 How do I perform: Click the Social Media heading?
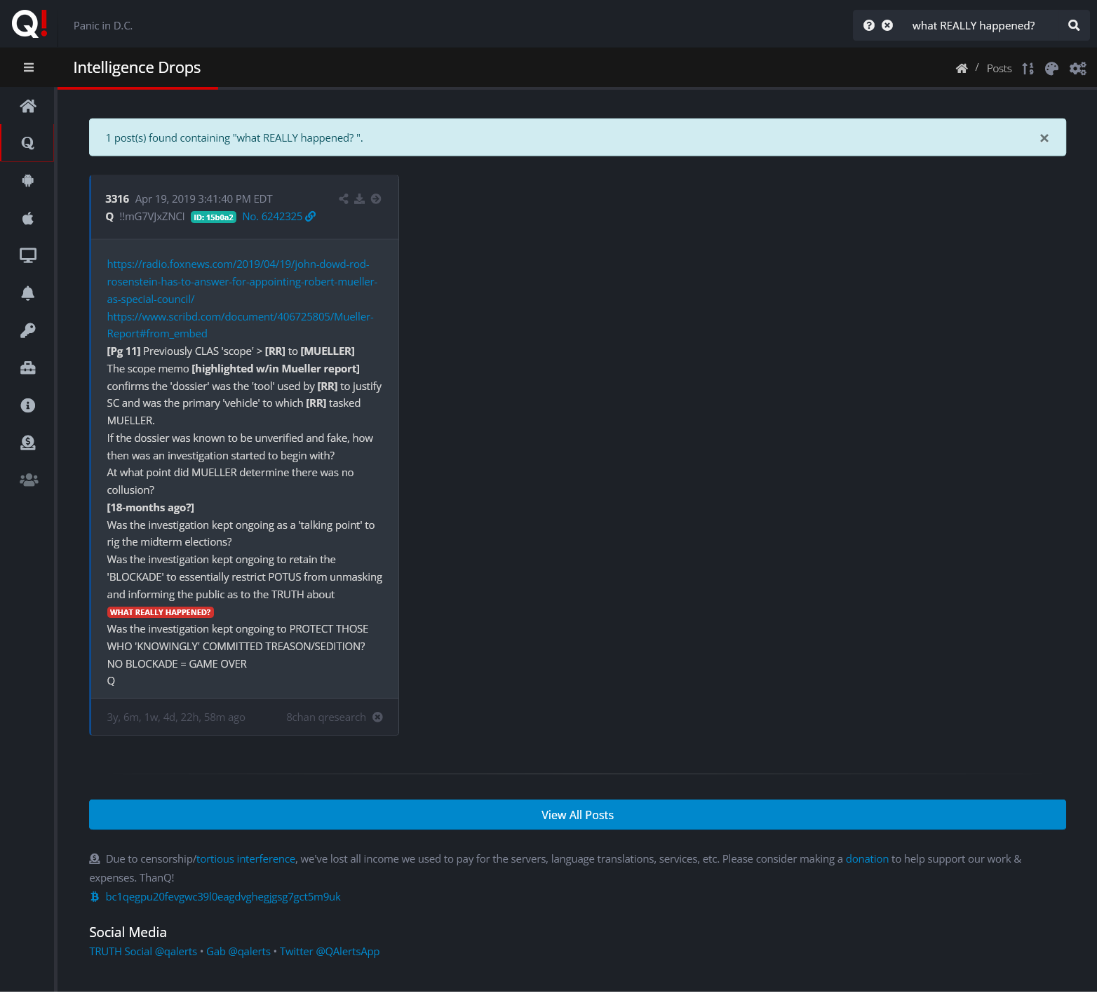(x=128, y=932)
